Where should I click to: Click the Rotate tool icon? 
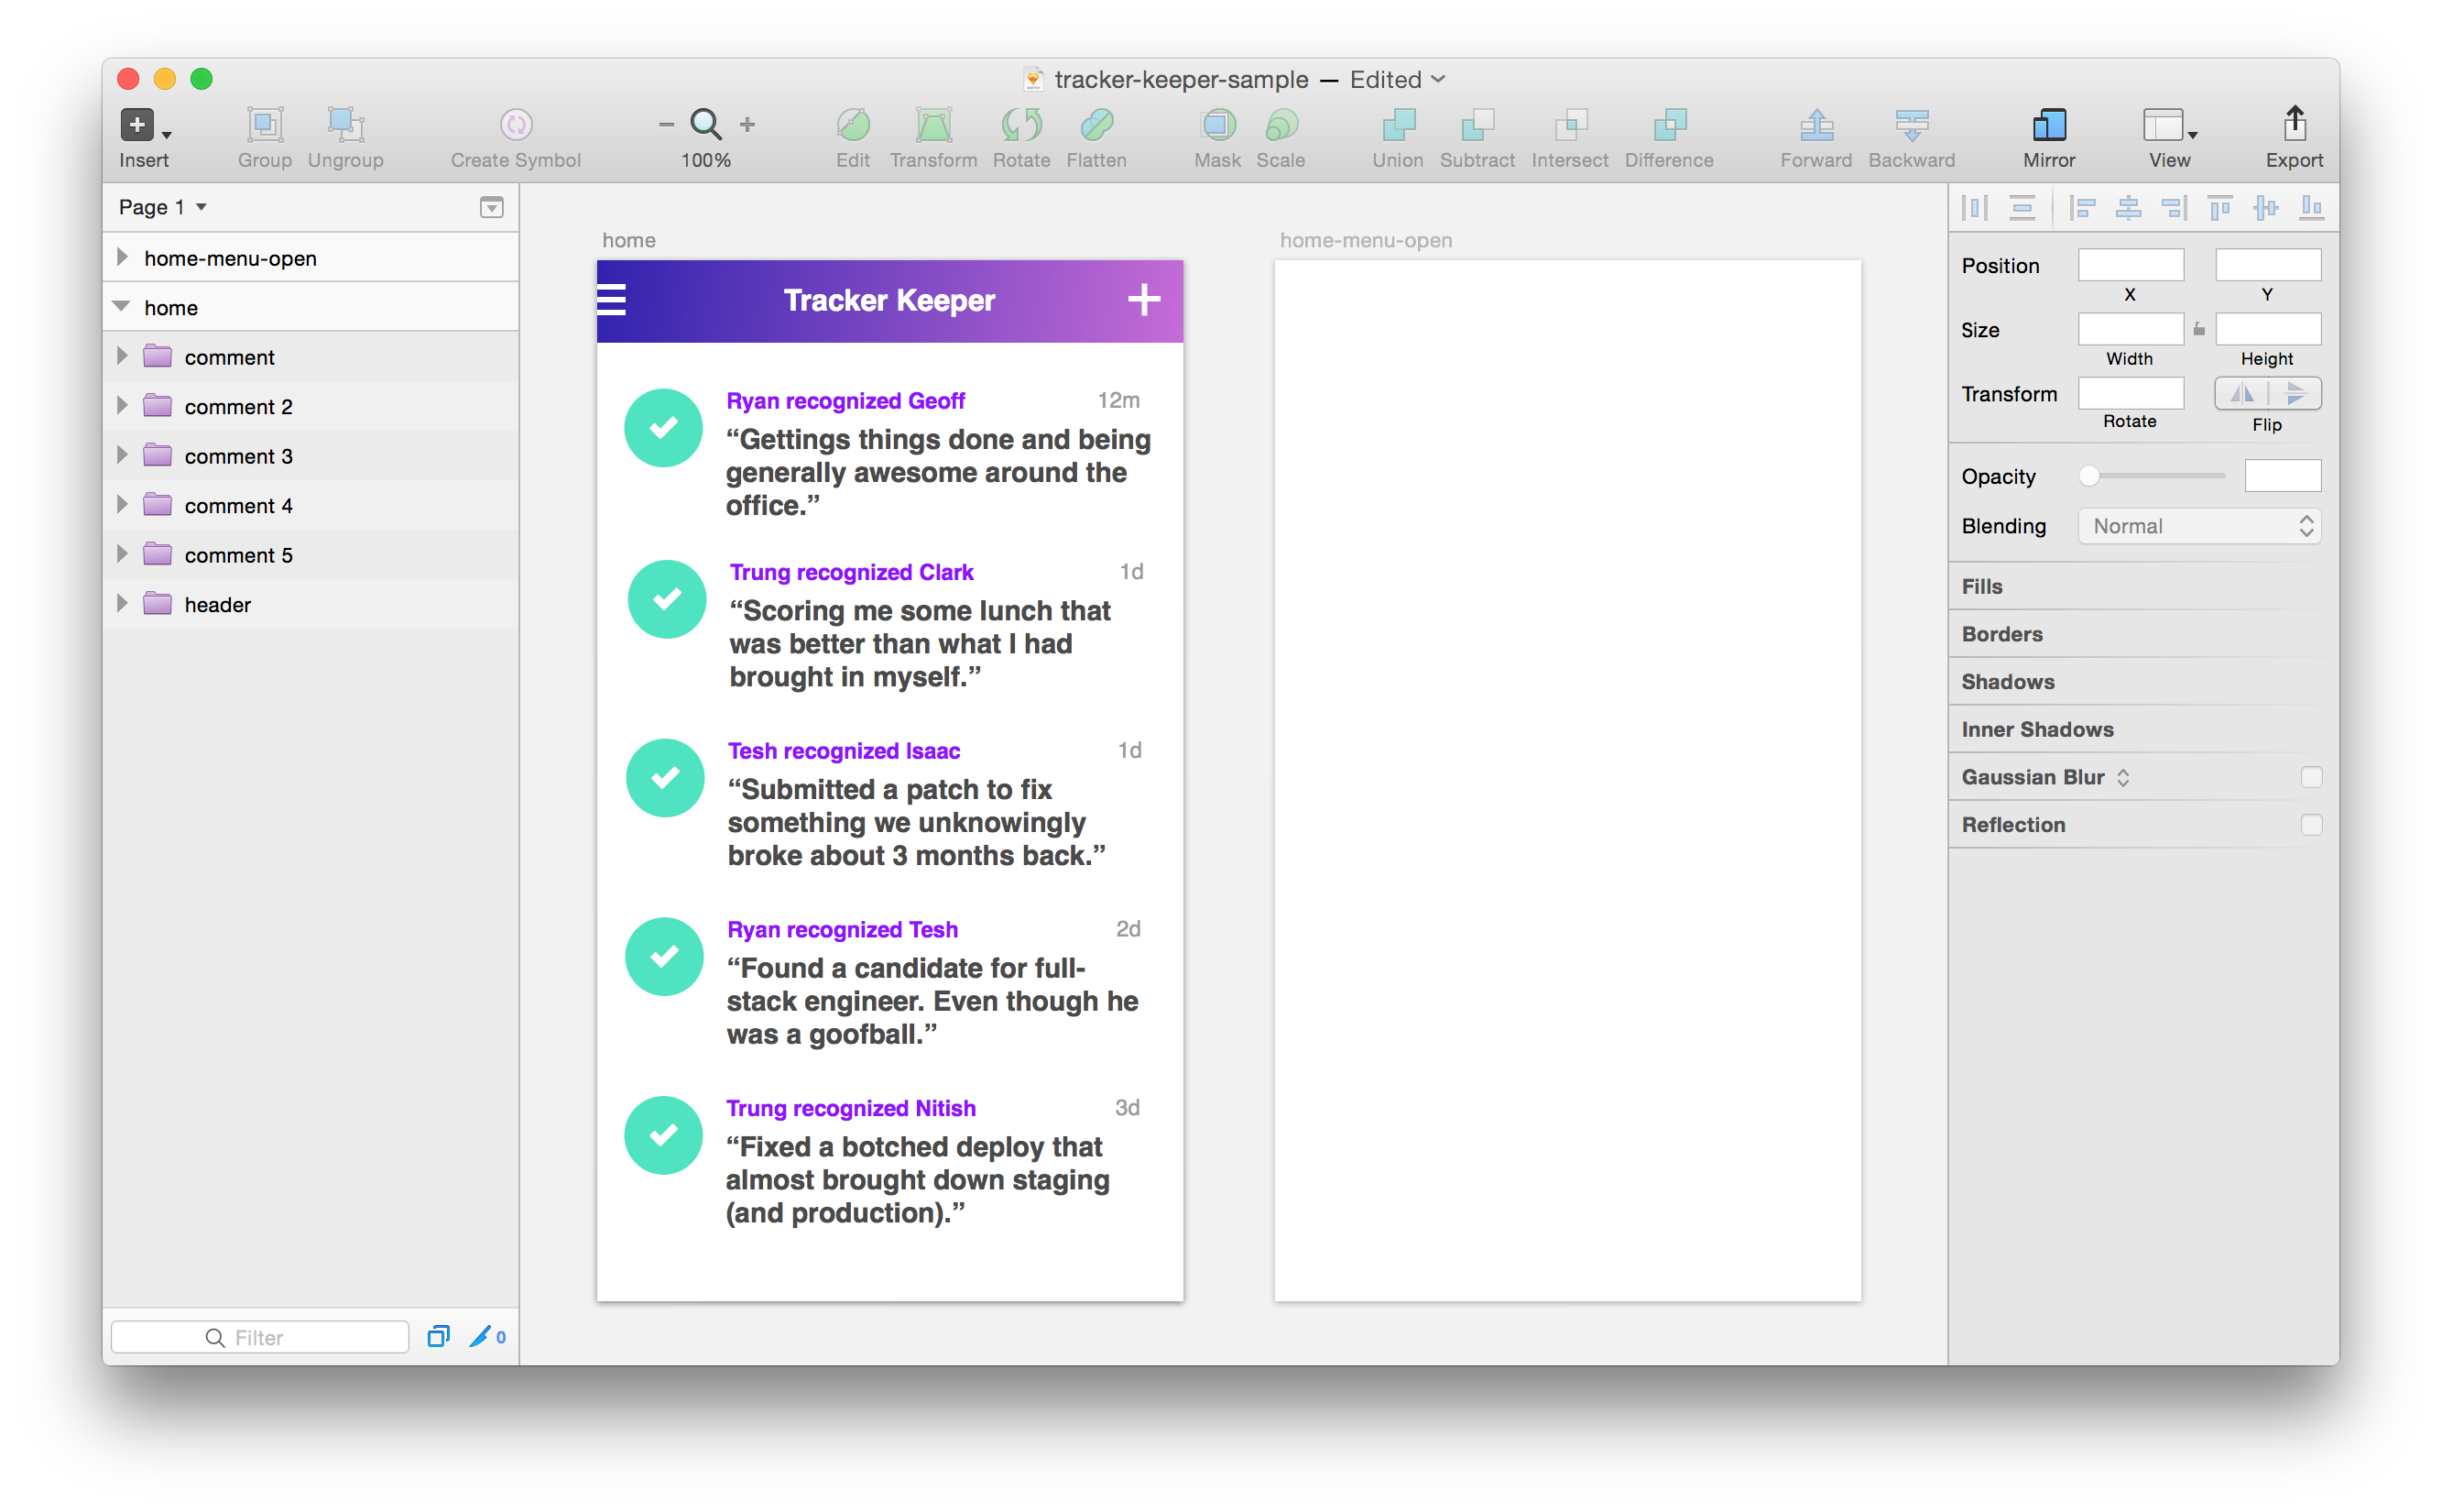pos(1020,125)
